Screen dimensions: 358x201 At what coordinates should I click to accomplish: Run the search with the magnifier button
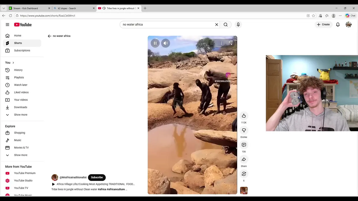point(226,25)
